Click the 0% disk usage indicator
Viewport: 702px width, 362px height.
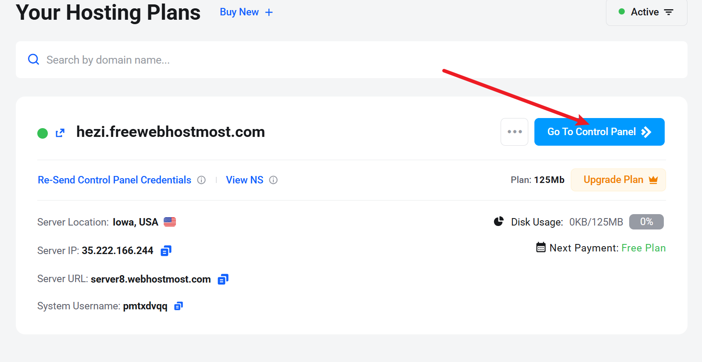tap(646, 222)
